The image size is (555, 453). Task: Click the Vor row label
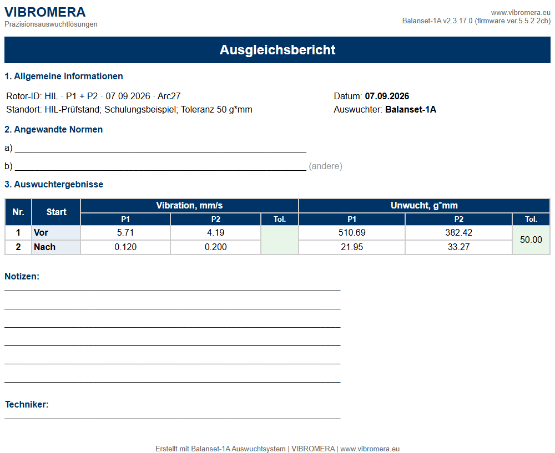[x=56, y=233]
